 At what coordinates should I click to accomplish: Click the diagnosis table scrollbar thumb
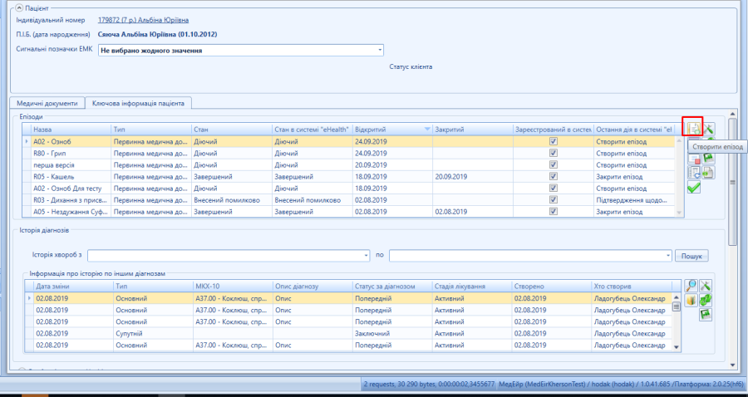coord(676,306)
